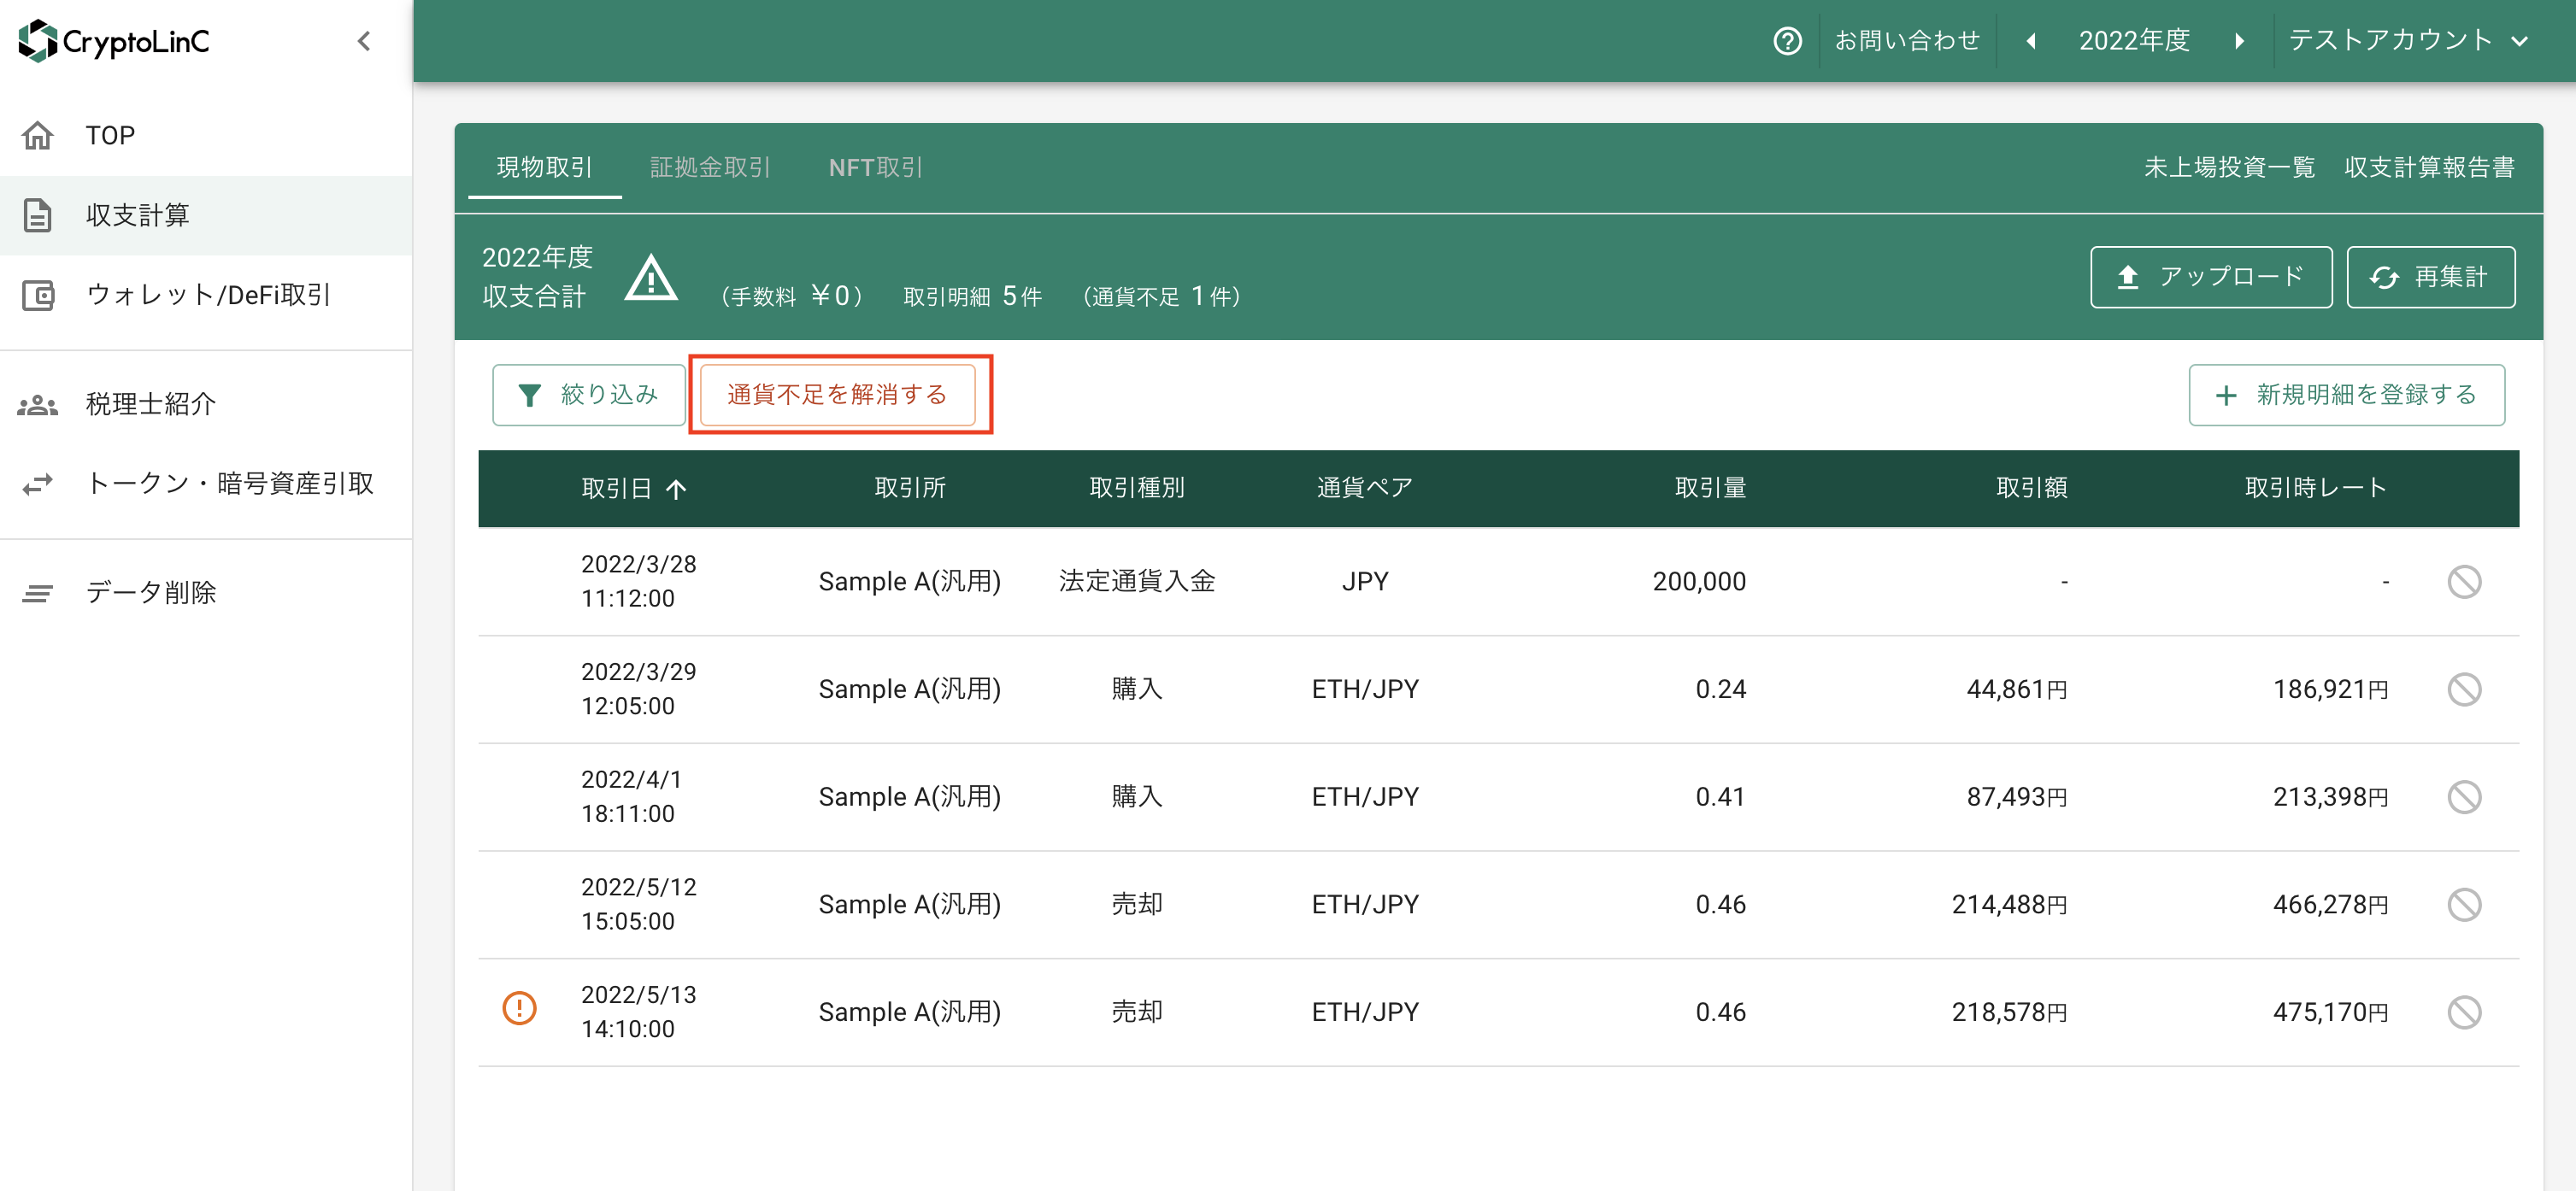
Task: Click the データ削除 delete icon
Action: (38, 592)
